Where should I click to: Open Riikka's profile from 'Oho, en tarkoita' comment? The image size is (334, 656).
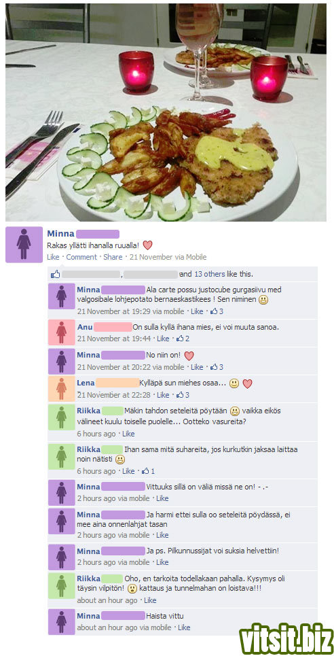point(89,579)
